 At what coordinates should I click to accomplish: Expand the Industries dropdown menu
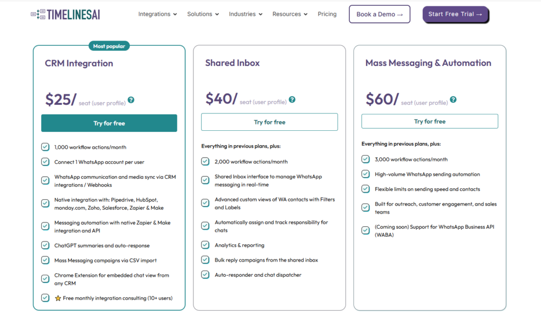(245, 14)
